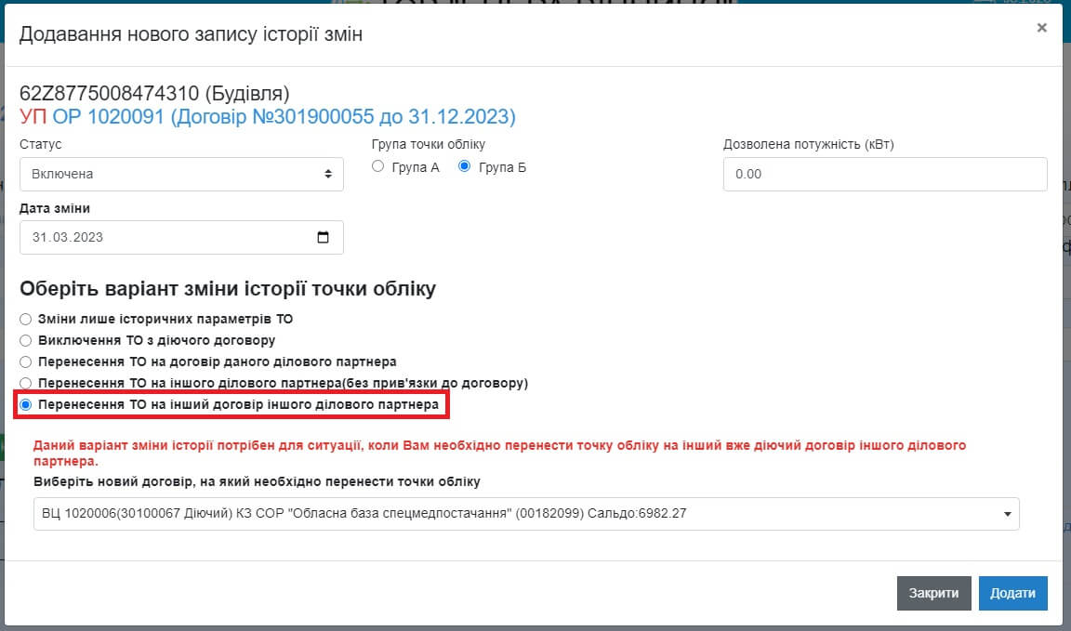Choose option Зміни лише історичних параметрів ТО

[x=26, y=319]
